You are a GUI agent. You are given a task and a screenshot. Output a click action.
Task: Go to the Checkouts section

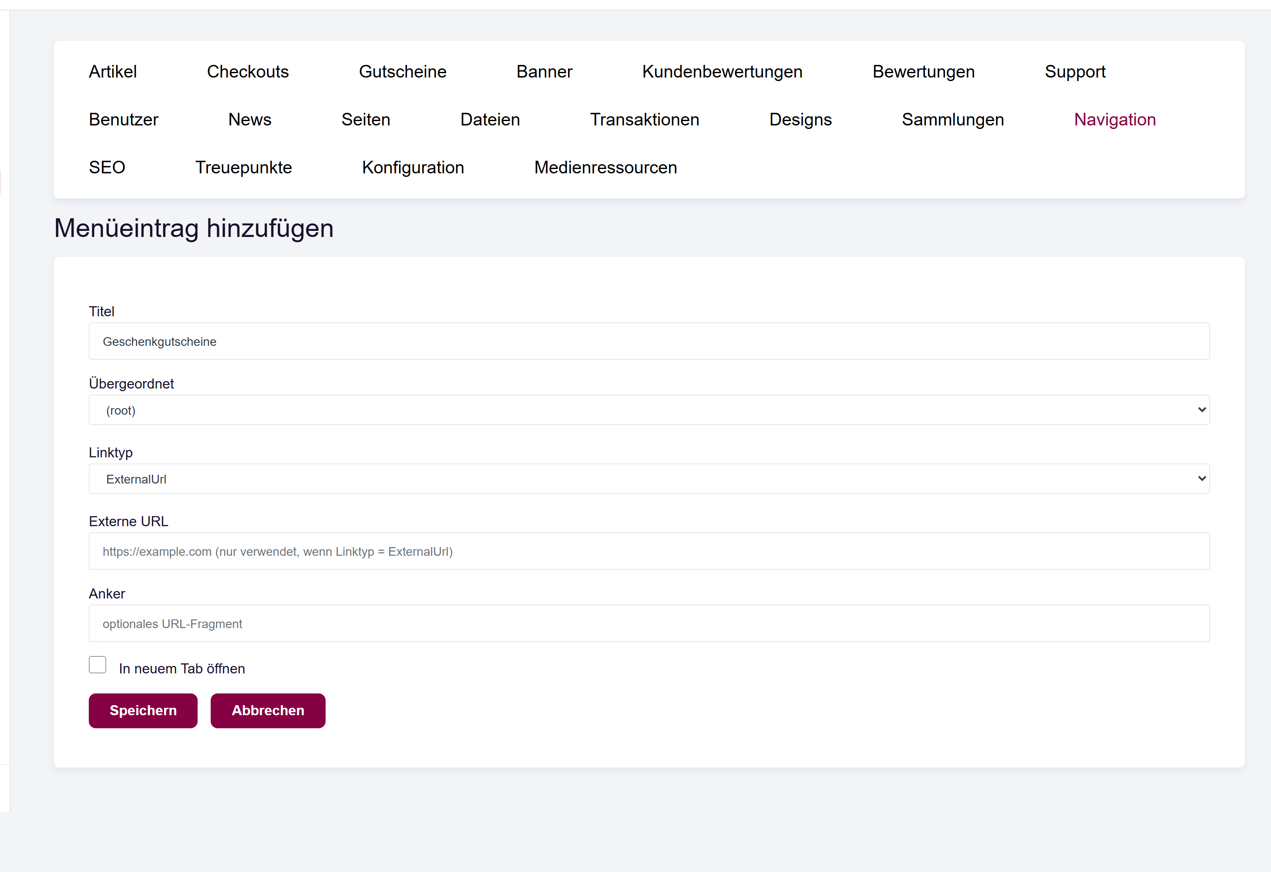pos(248,72)
